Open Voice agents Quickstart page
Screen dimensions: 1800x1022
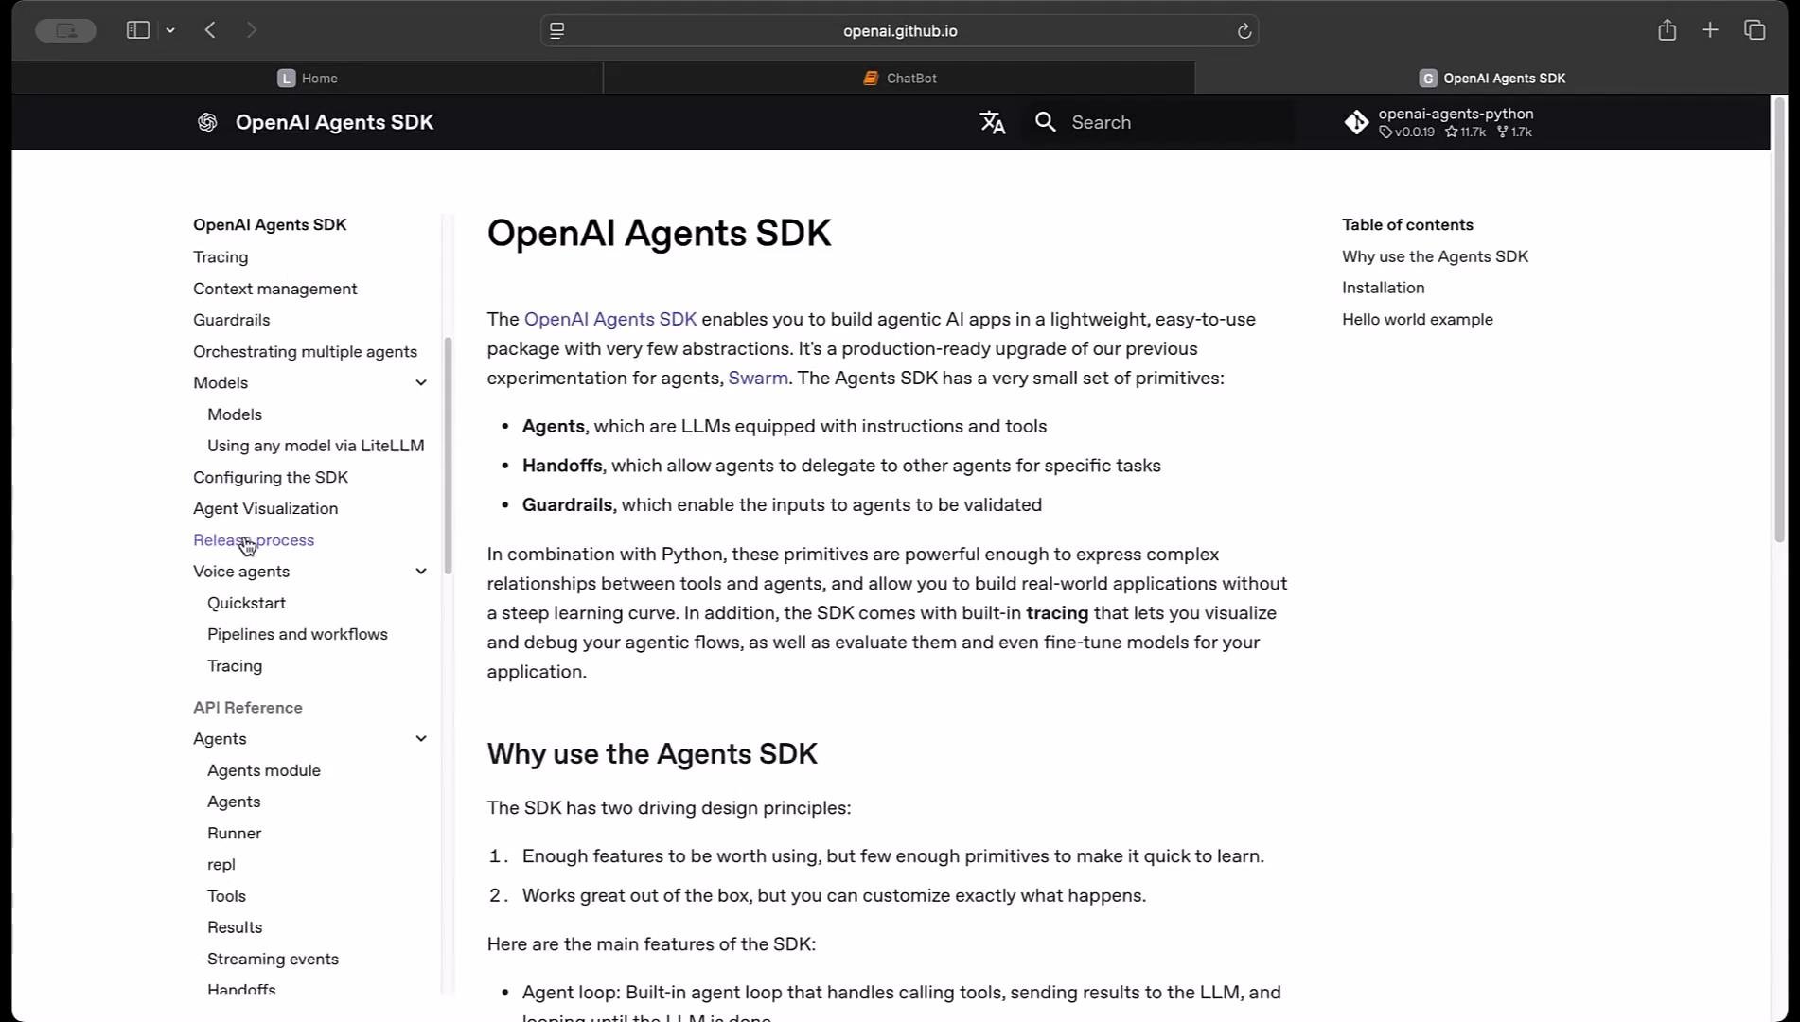(x=247, y=603)
